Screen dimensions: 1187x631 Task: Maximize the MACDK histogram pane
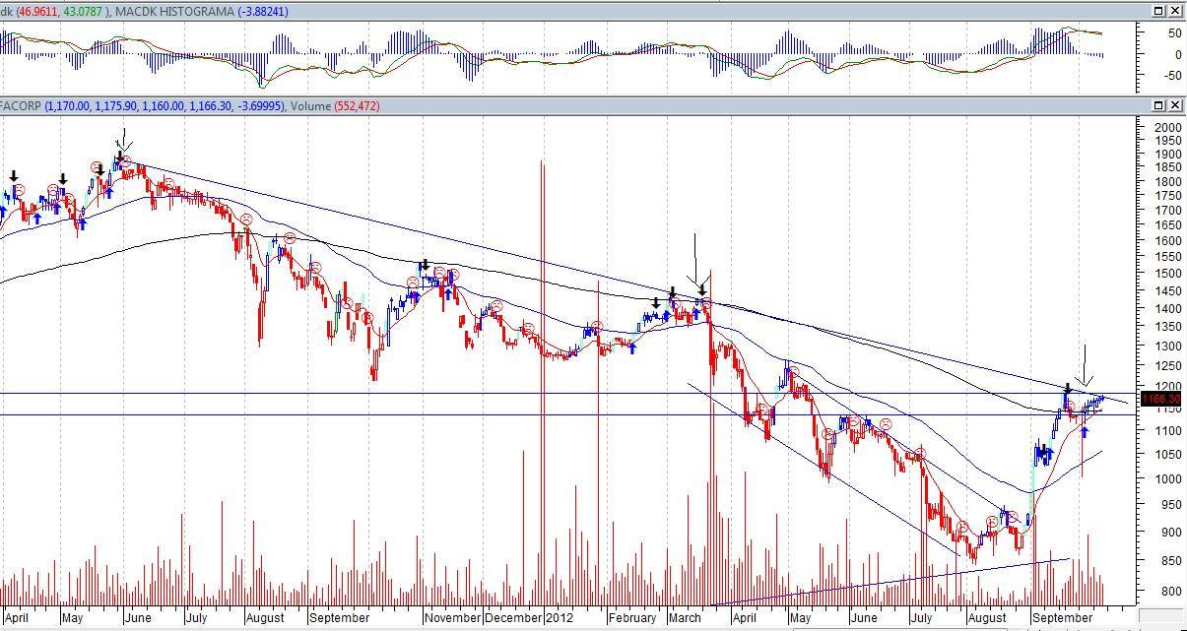(1159, 11)
